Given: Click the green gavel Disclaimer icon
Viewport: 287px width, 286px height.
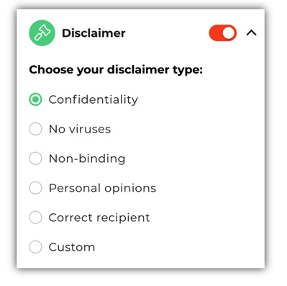Looking at the screenshot, I should coord(42,33).
